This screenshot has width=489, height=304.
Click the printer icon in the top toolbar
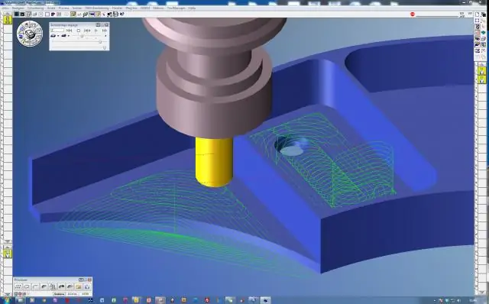point(115,15)
